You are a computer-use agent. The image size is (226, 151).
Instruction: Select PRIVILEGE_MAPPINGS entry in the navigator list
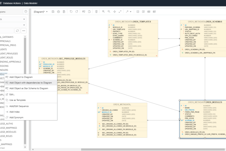pyautogui.click(x=8, y=128)
